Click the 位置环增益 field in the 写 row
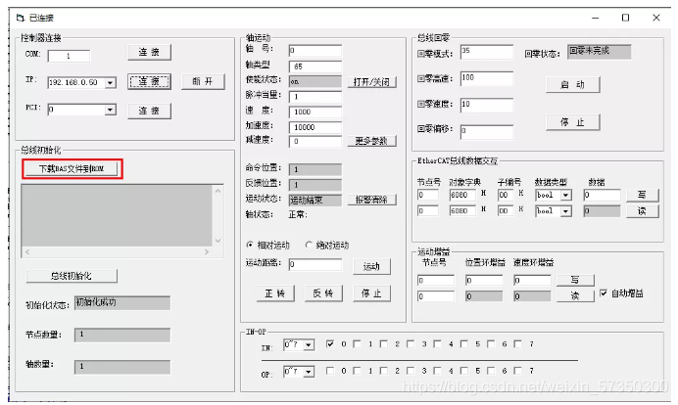Image resolution: width=678 pixels, height=405 pixels. pos(484,281)
